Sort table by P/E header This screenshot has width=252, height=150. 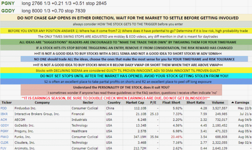coord(153,102)
